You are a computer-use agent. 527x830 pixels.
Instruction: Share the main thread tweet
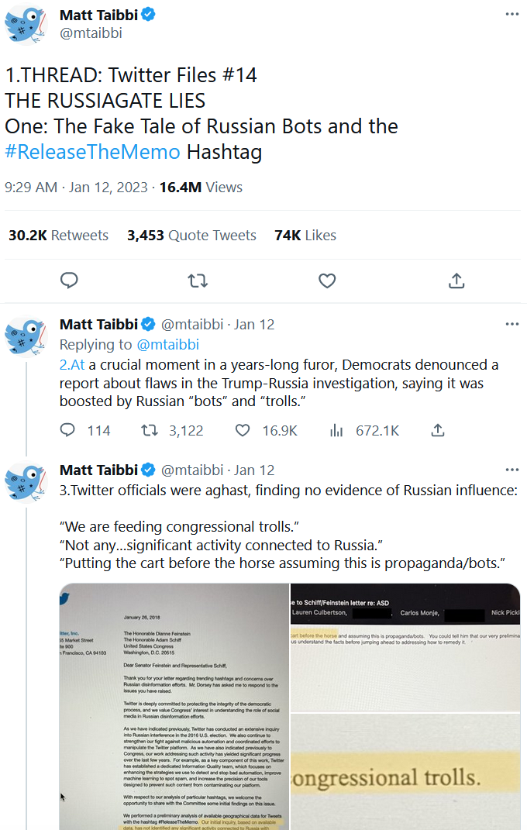(x=456, y=280)
